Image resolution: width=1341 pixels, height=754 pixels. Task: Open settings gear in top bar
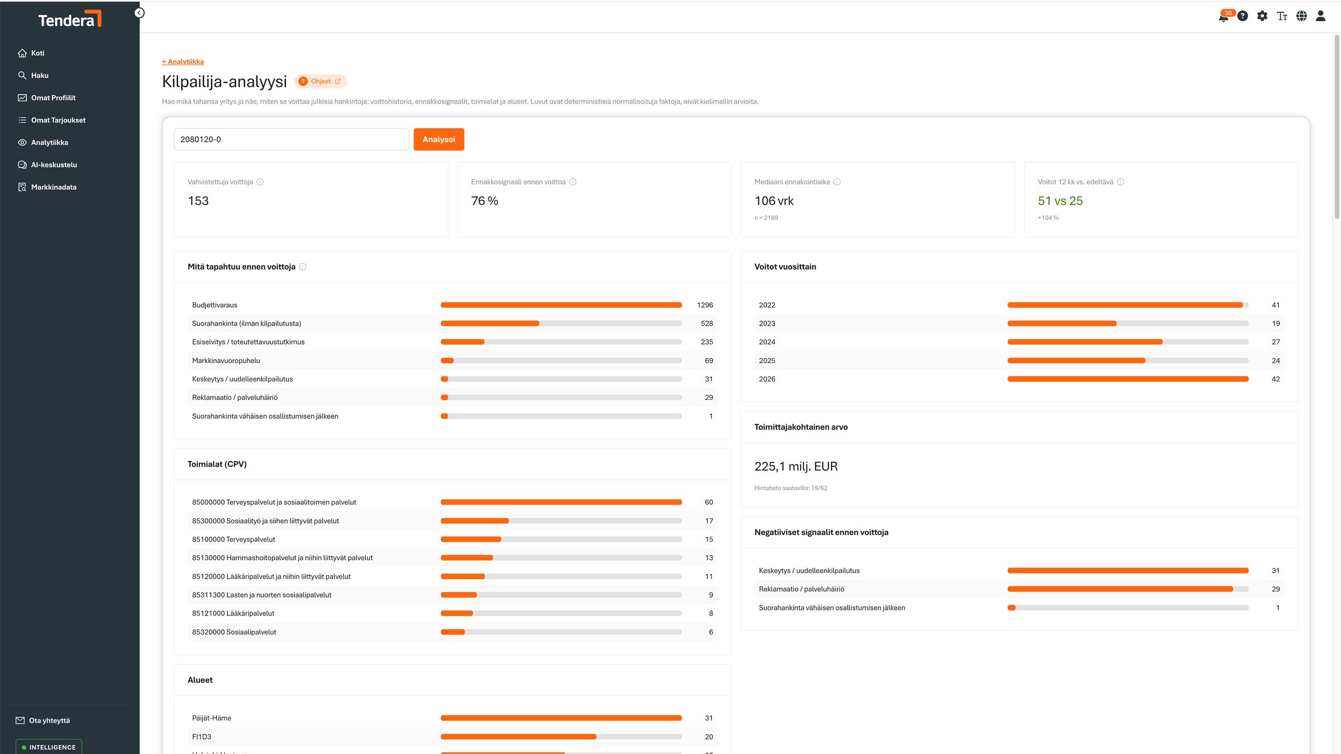1262,16
